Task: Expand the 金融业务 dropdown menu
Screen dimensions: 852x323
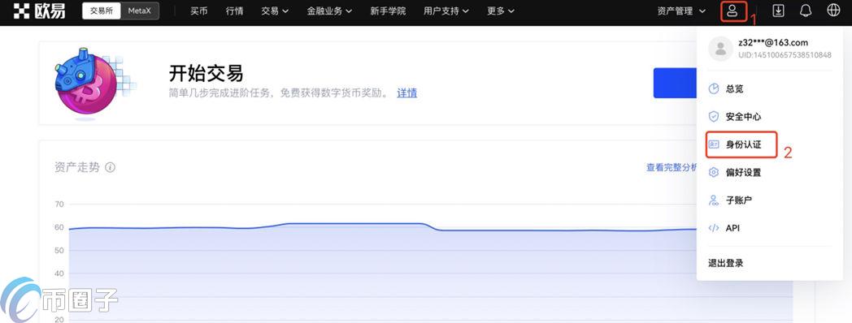Action: click(329, 11)
